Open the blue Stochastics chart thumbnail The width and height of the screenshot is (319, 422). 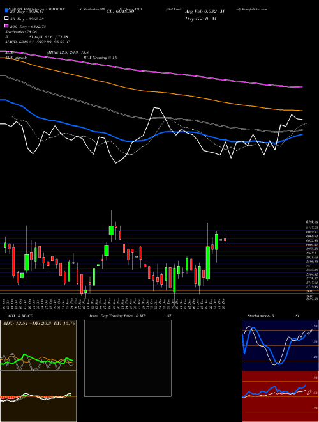tap(280, 345)
